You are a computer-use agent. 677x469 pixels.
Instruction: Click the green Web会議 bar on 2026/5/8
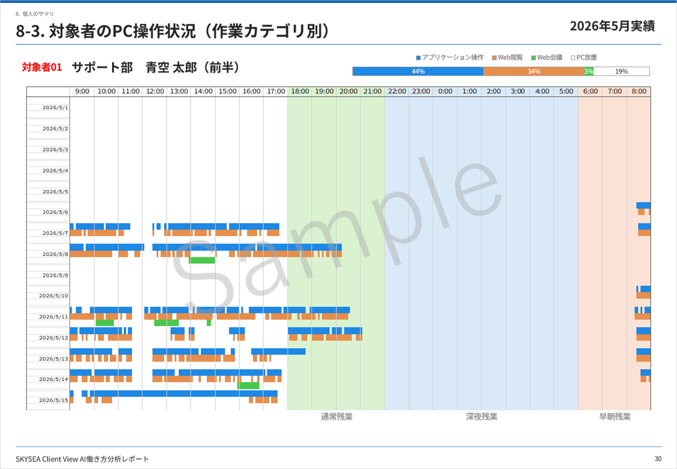point(202,260)
